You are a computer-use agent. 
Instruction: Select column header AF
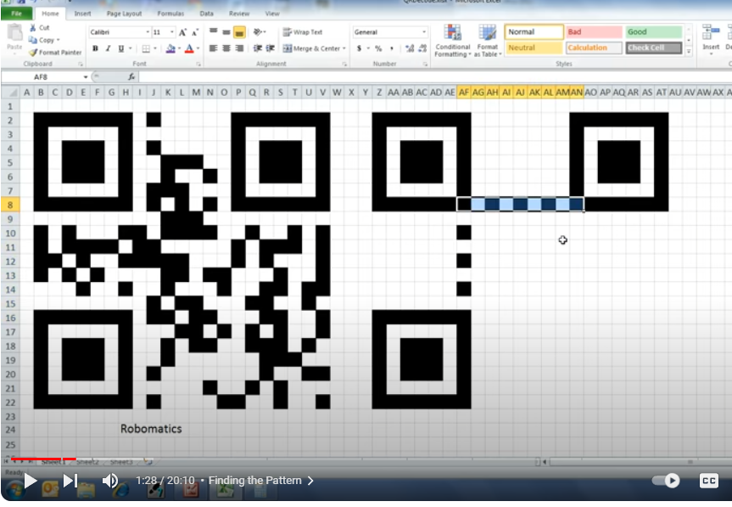click(464, 93)
